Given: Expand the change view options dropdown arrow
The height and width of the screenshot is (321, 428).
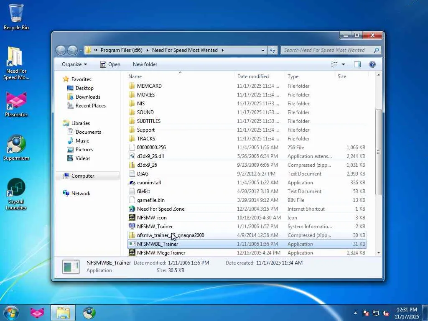Looking at the screenshot, I should [344, 64].
